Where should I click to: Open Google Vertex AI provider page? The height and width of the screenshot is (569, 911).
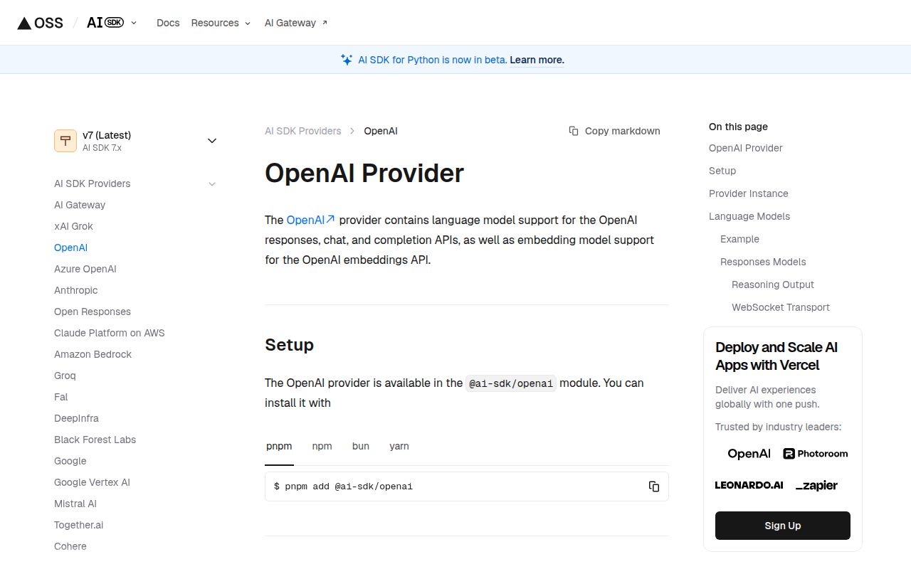click(92, 482)
